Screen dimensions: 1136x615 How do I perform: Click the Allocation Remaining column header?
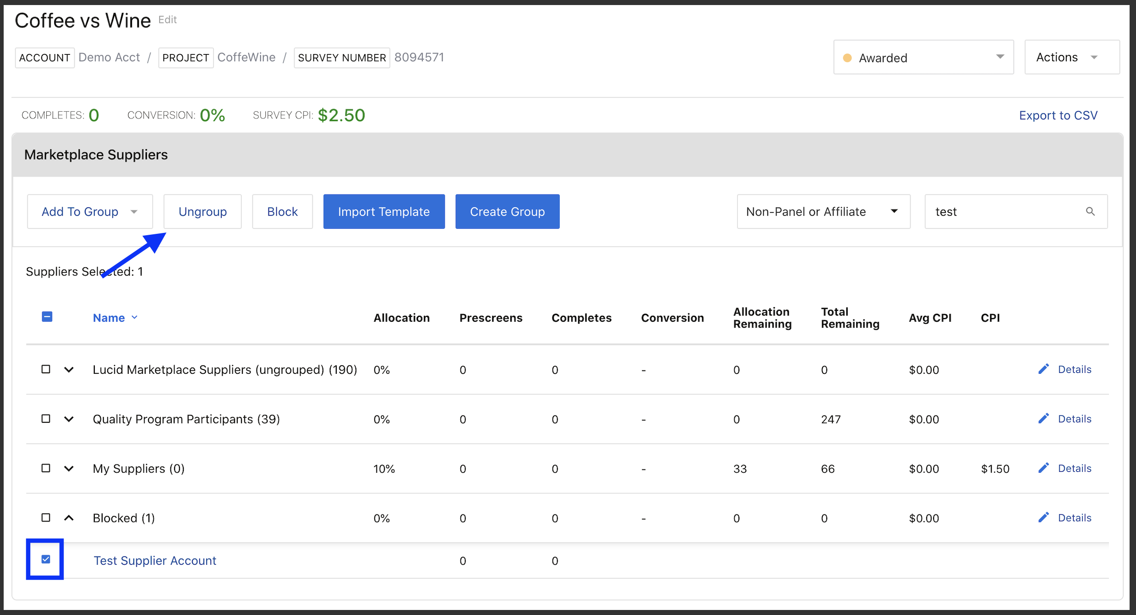tap(762, 318)
